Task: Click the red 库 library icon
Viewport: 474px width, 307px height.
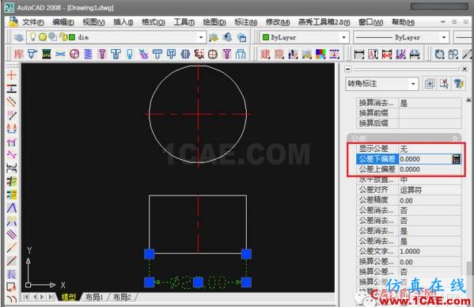Action: point(19,54)
